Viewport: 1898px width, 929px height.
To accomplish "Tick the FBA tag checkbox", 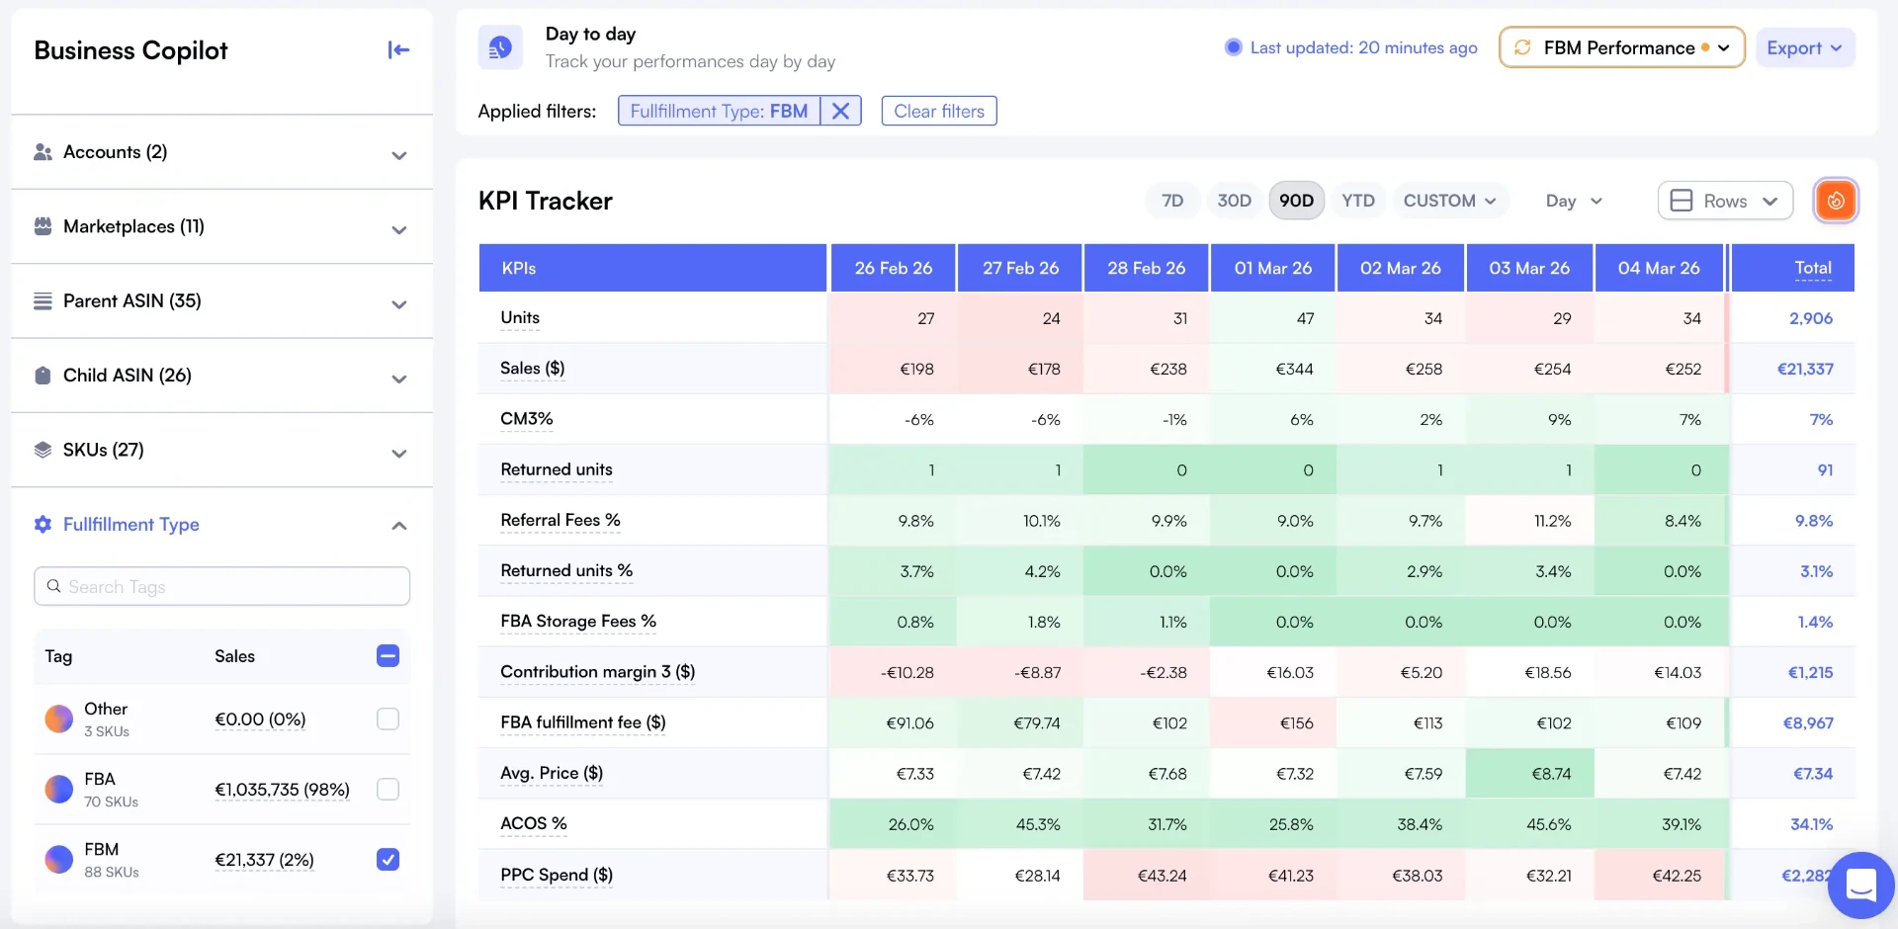I will click(x=388, y=789).
